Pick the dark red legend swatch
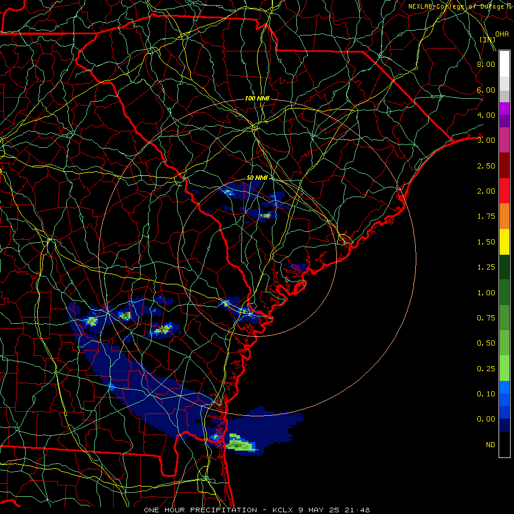The image size is (514, 514). [504, 166]
